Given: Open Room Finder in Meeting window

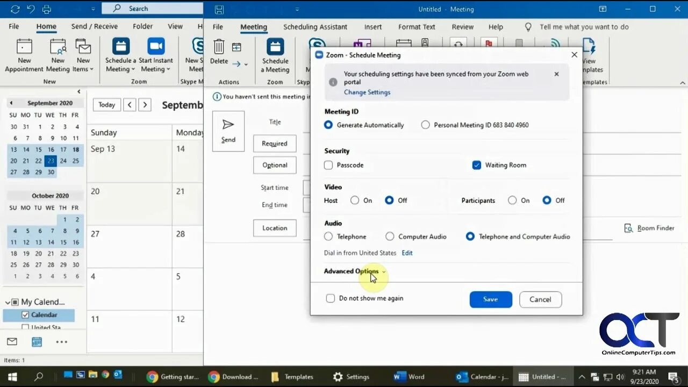Looking at the screenshot, I should (649, 228).
